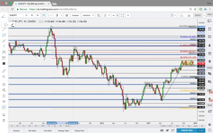Viewport: 213px width, 133px height.
Task: Toggle hide all drawings eye icon
Action: 4,101
